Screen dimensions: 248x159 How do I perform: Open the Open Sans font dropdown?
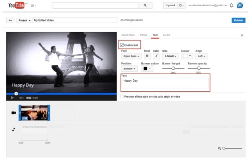point(131,56)
